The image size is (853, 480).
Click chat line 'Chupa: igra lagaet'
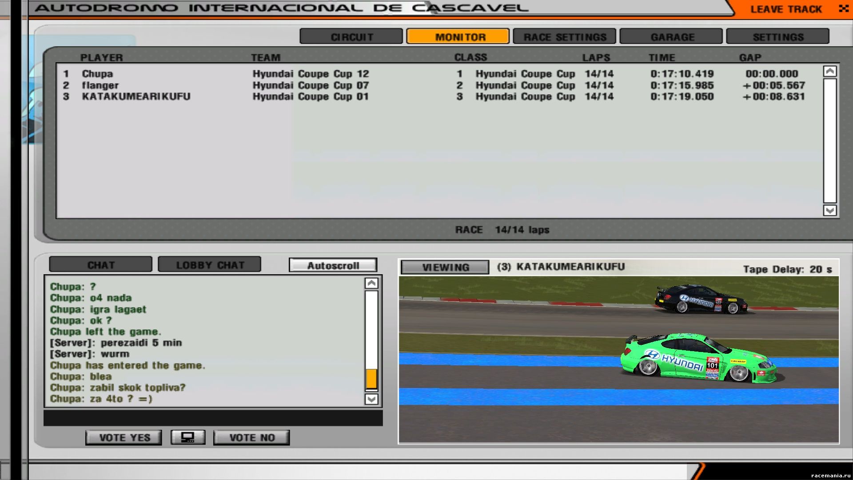click(98, 309)
